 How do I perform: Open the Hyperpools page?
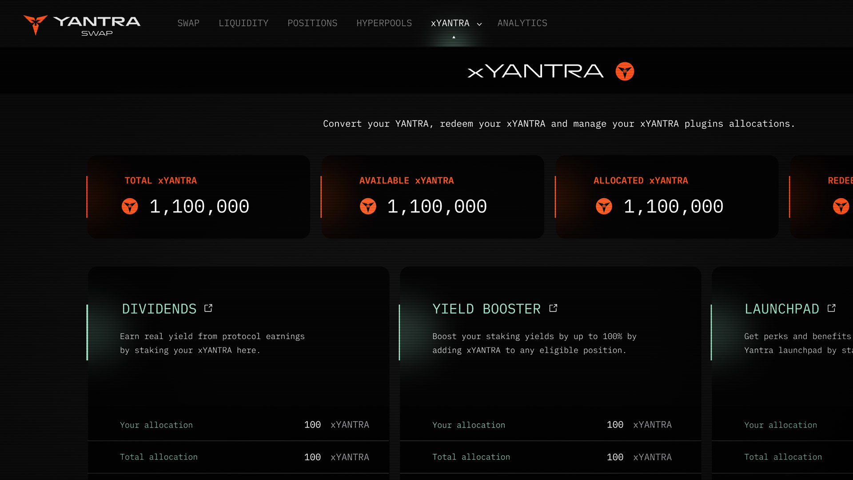click(384, 23)
